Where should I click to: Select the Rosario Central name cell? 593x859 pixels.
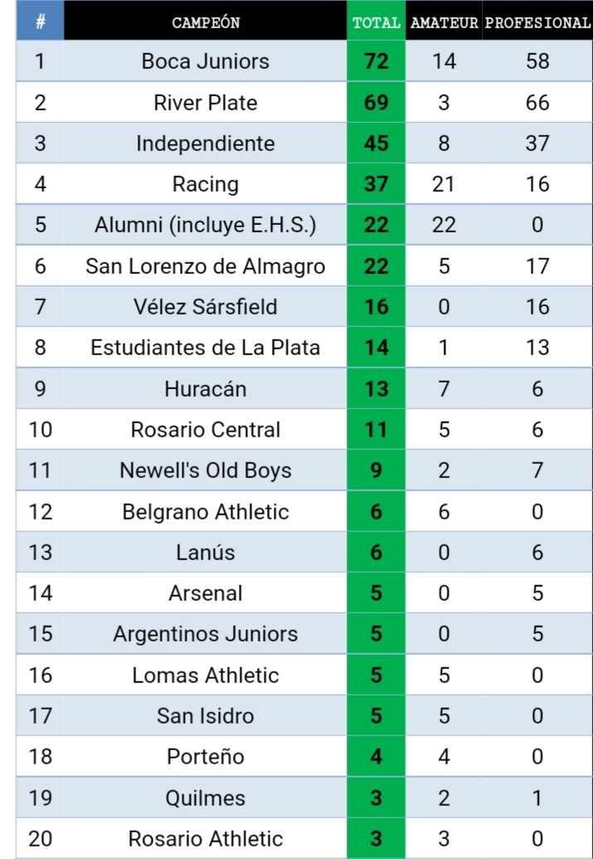[x=206, y=429]
